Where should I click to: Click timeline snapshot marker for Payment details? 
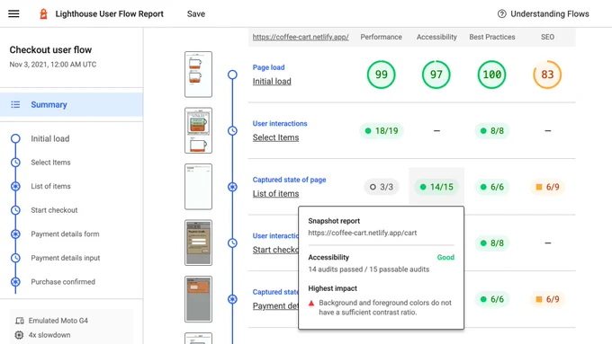tap(232, 299)
